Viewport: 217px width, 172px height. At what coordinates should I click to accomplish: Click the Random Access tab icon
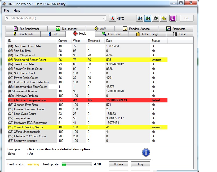tap(125, 29)
